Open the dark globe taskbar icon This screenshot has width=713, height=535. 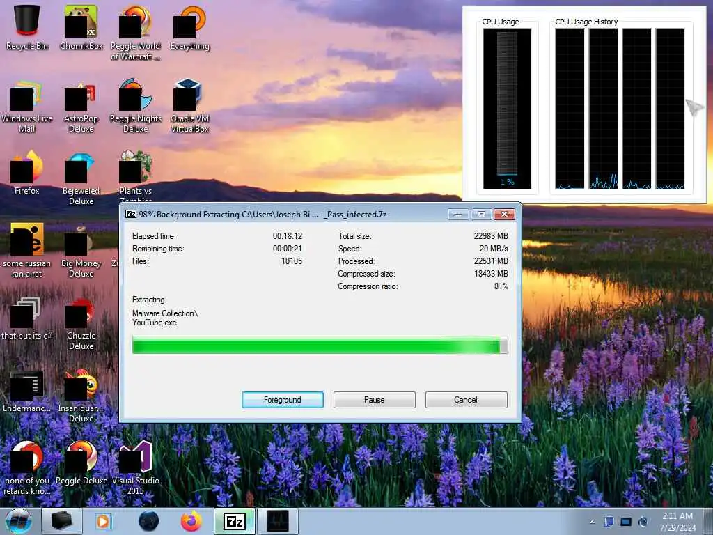pyautogui.click(x=148, y=521)
